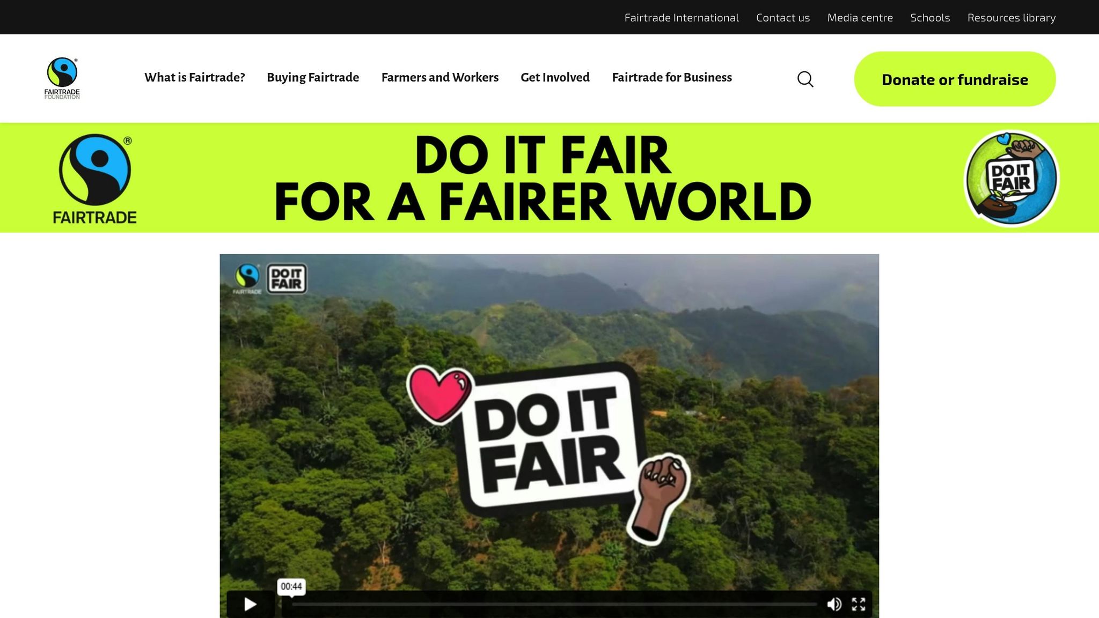The image size is (1099, 618).
Task: Visit the Media centre link
Action: pyautogui.click(x=860, y=18)
